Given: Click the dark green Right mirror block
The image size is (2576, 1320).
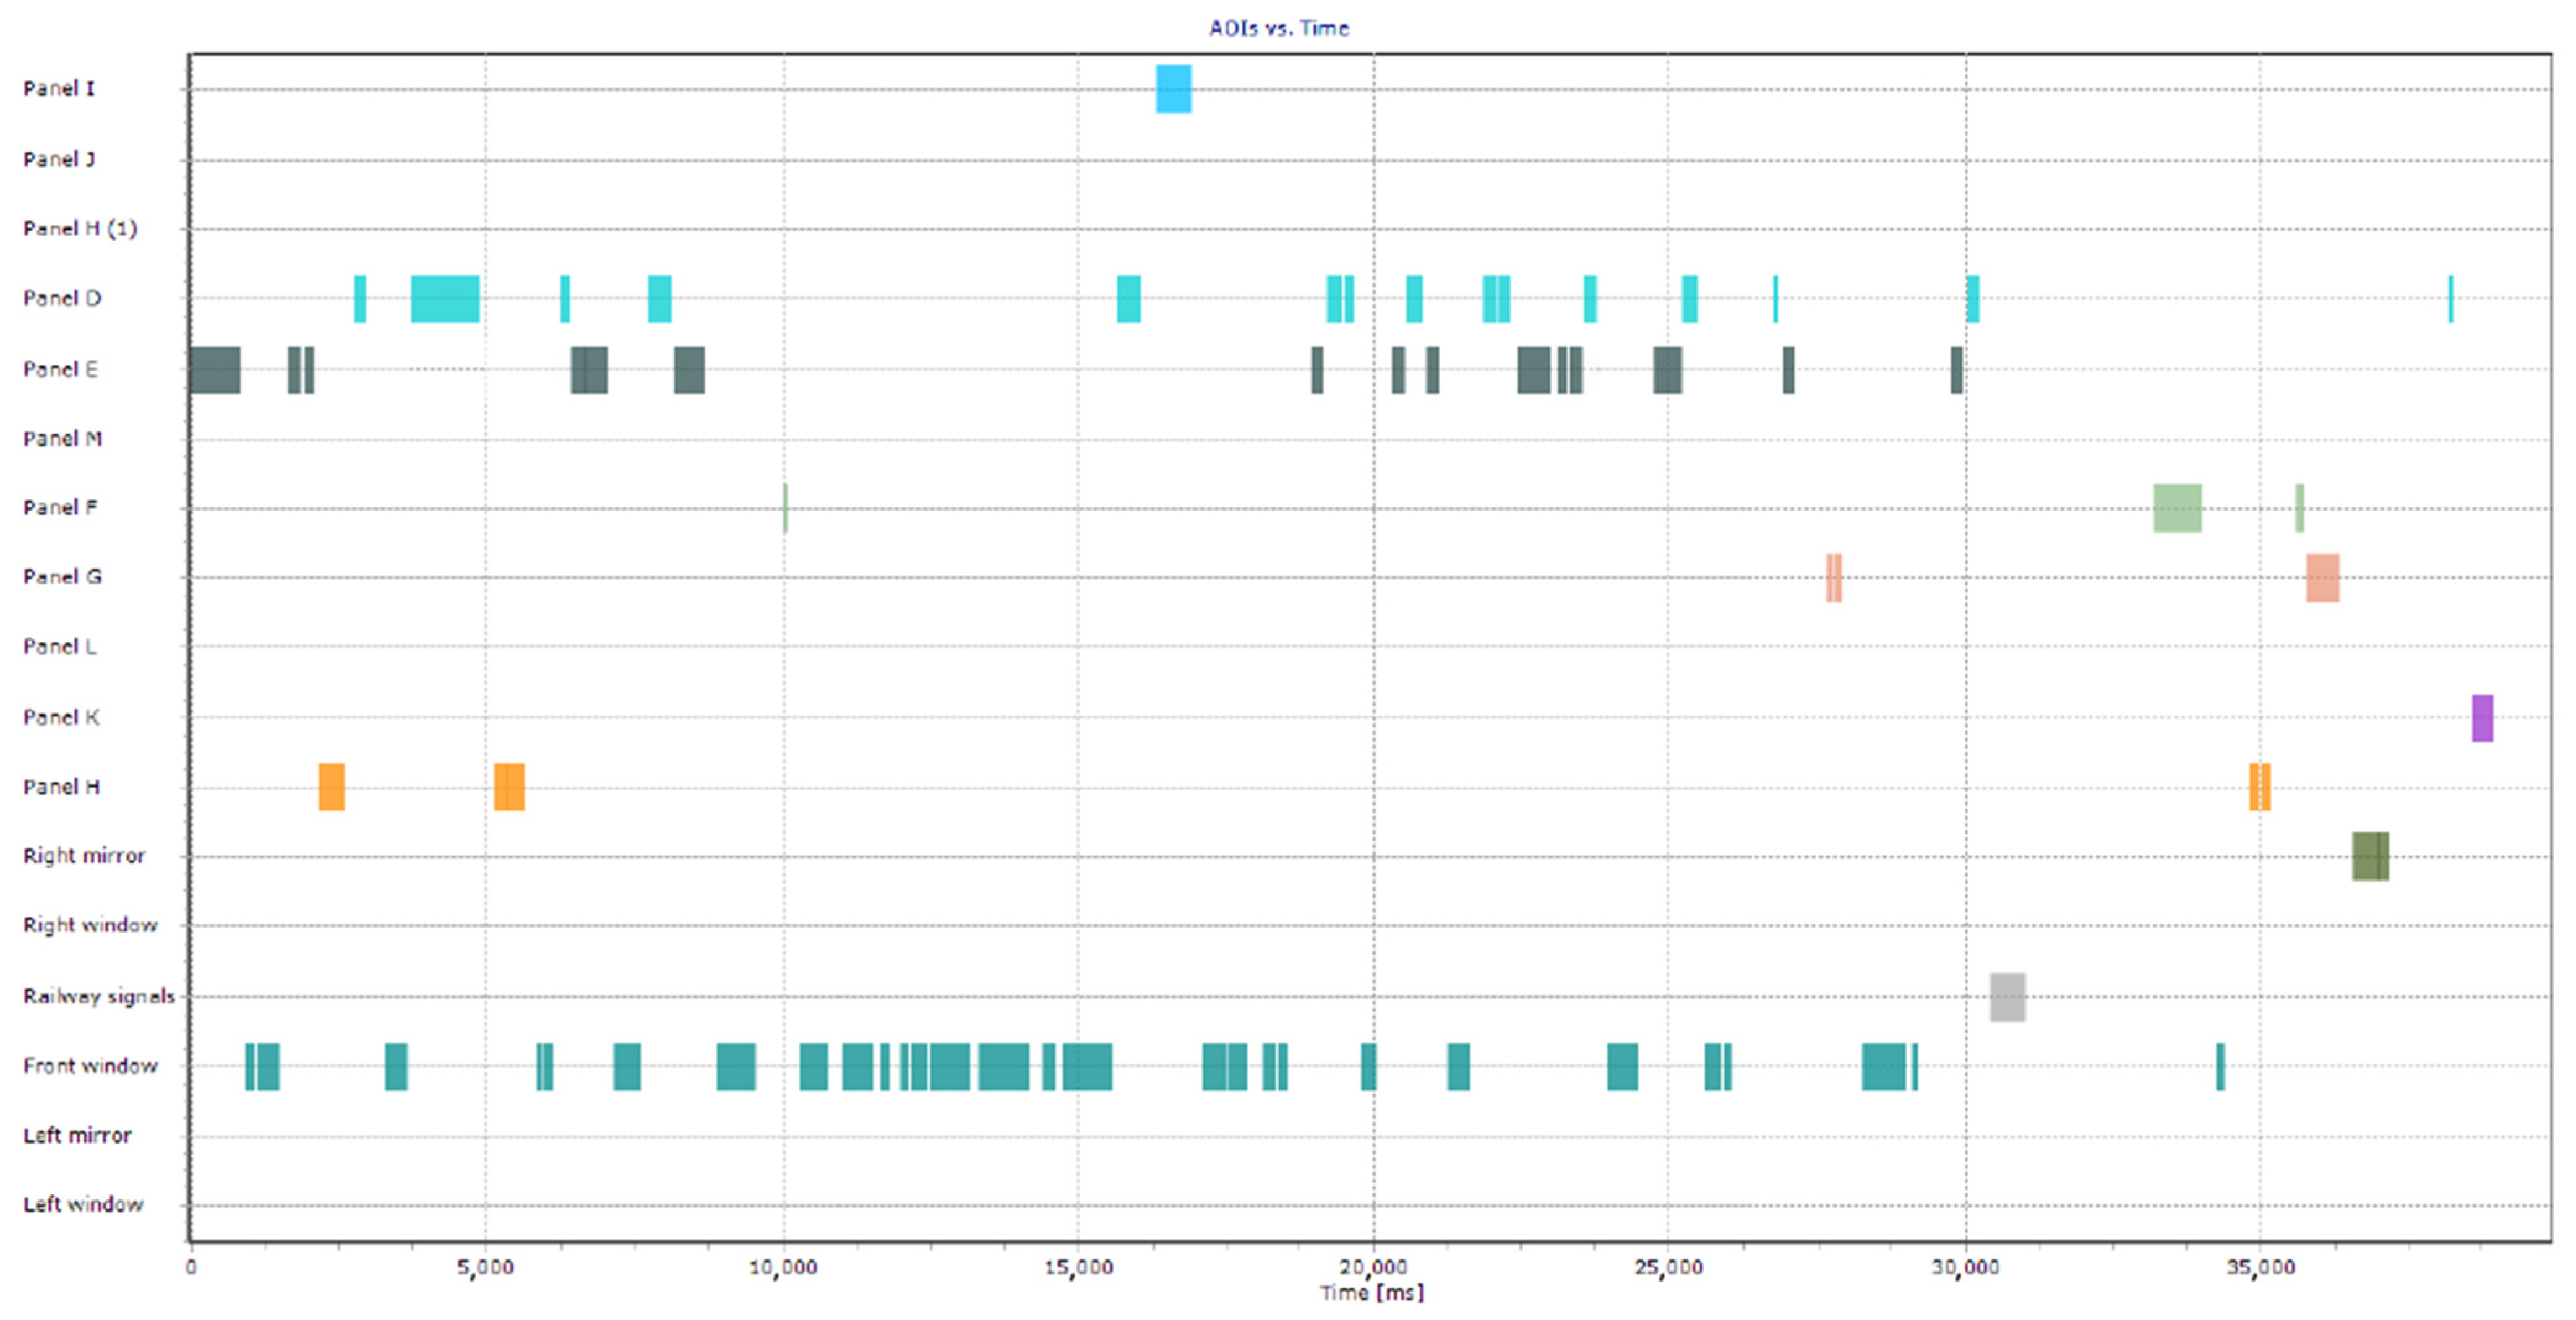Looking at the screenshot, I should click(2370, 856).
